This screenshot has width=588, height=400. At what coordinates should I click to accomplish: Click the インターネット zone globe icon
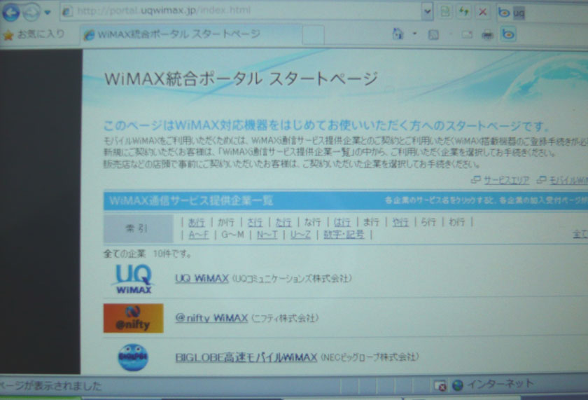(x=458, y=385)
